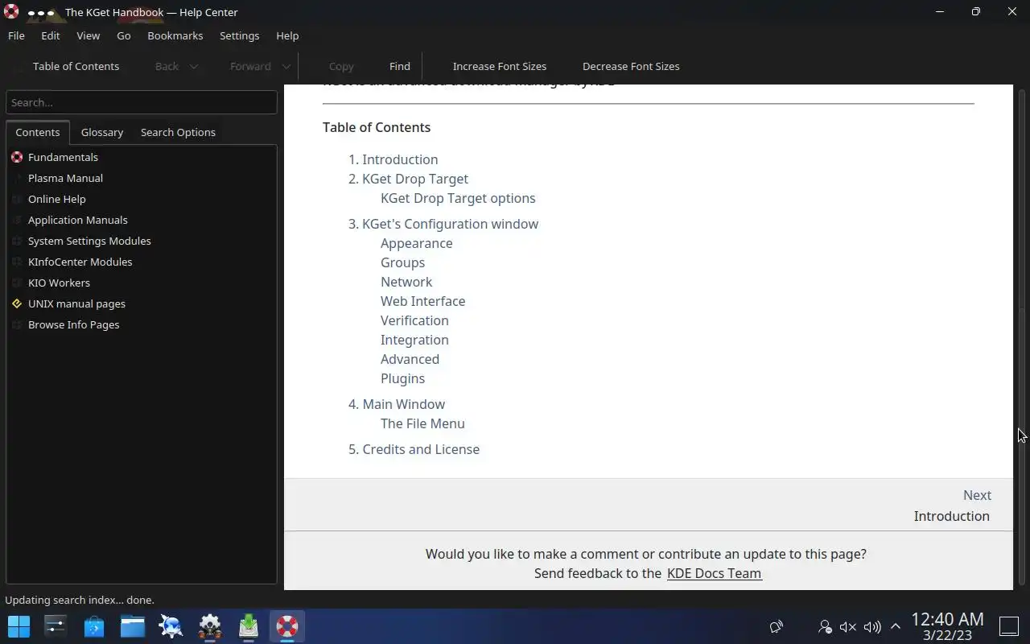Switch to the Search Options tab
Viewport: 1030px width, 644px height.
[178, 132]
